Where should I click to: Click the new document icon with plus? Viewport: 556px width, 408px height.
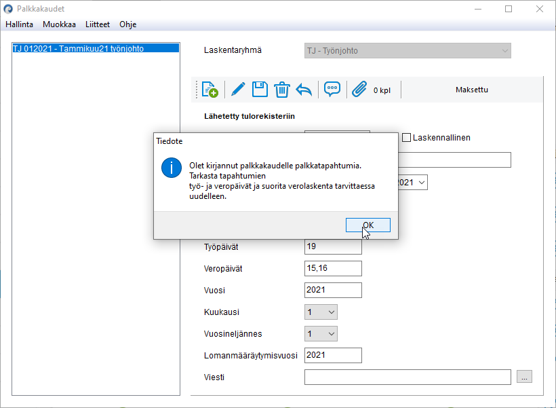pos(210,90)
